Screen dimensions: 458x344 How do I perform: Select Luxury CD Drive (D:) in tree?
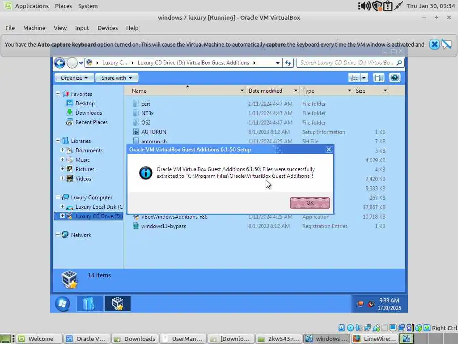coord(99,216)
